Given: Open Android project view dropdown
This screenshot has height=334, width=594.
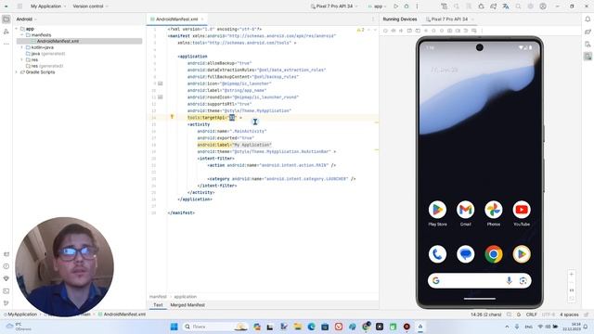Looking at the screenshot, I should pyautogui.click(x=27, y=19).
